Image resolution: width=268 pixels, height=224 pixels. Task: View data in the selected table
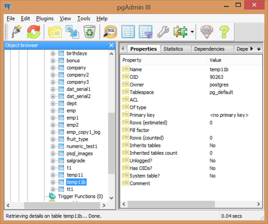pos(128,32)
